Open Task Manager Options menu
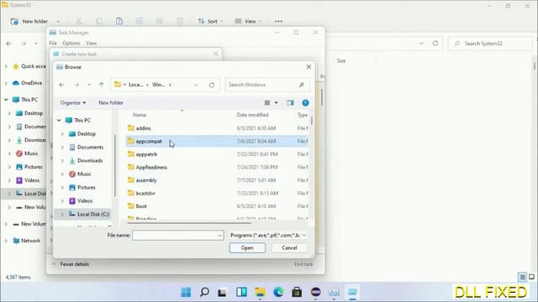The image size is (538, 302). coord(71,43)
